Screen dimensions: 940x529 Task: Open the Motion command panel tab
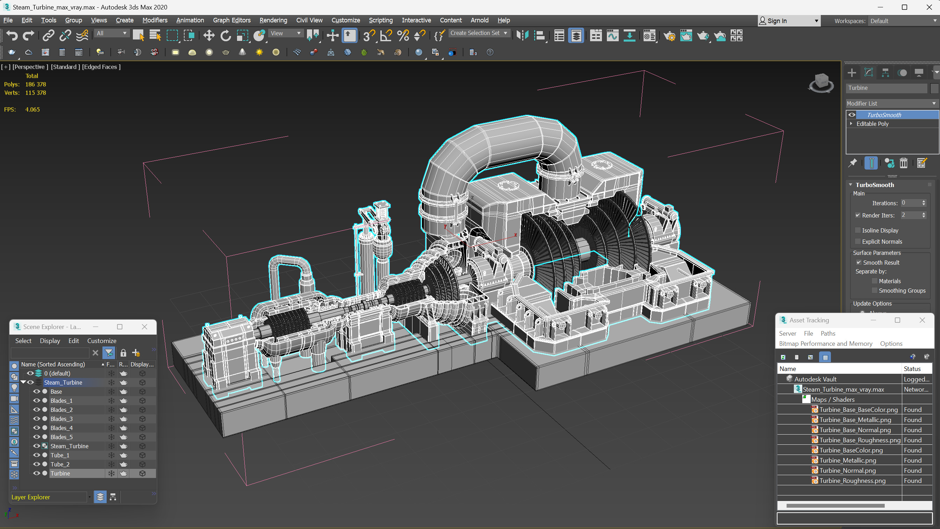(902, 73)
